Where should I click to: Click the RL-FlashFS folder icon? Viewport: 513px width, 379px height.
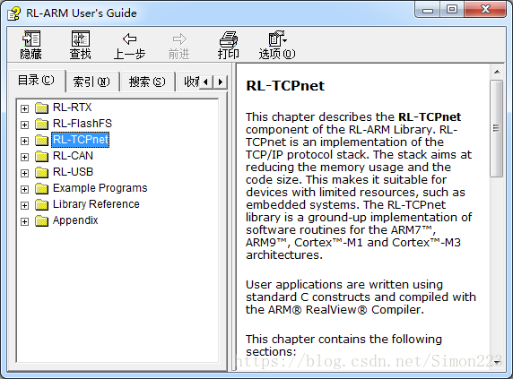click(41, 124)
